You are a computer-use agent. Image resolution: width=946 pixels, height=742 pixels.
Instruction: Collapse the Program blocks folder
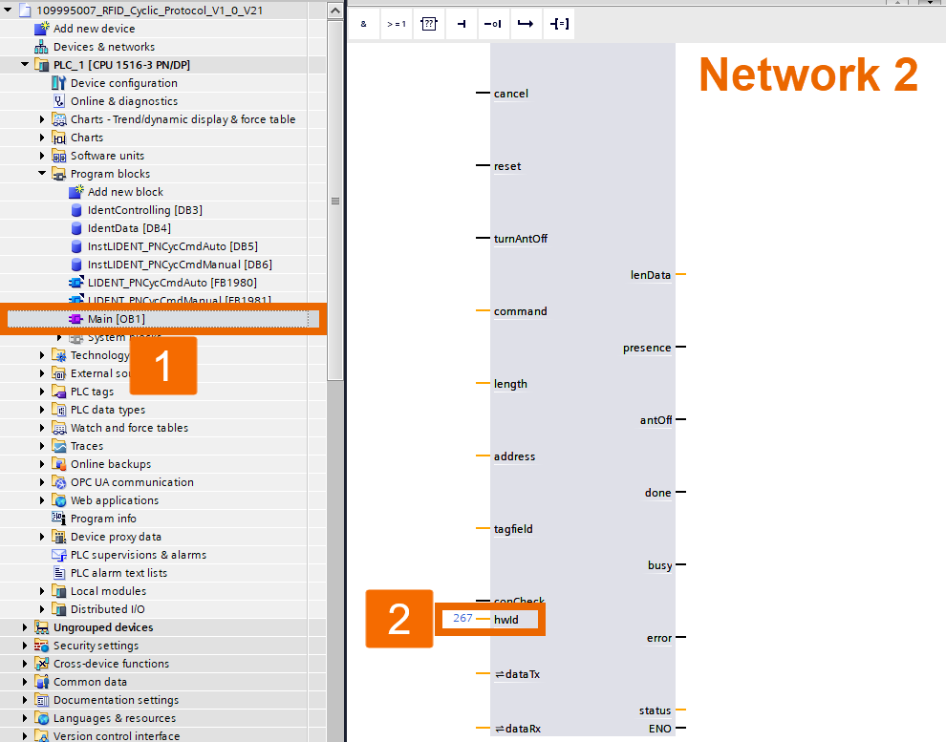tap(42, 173)
